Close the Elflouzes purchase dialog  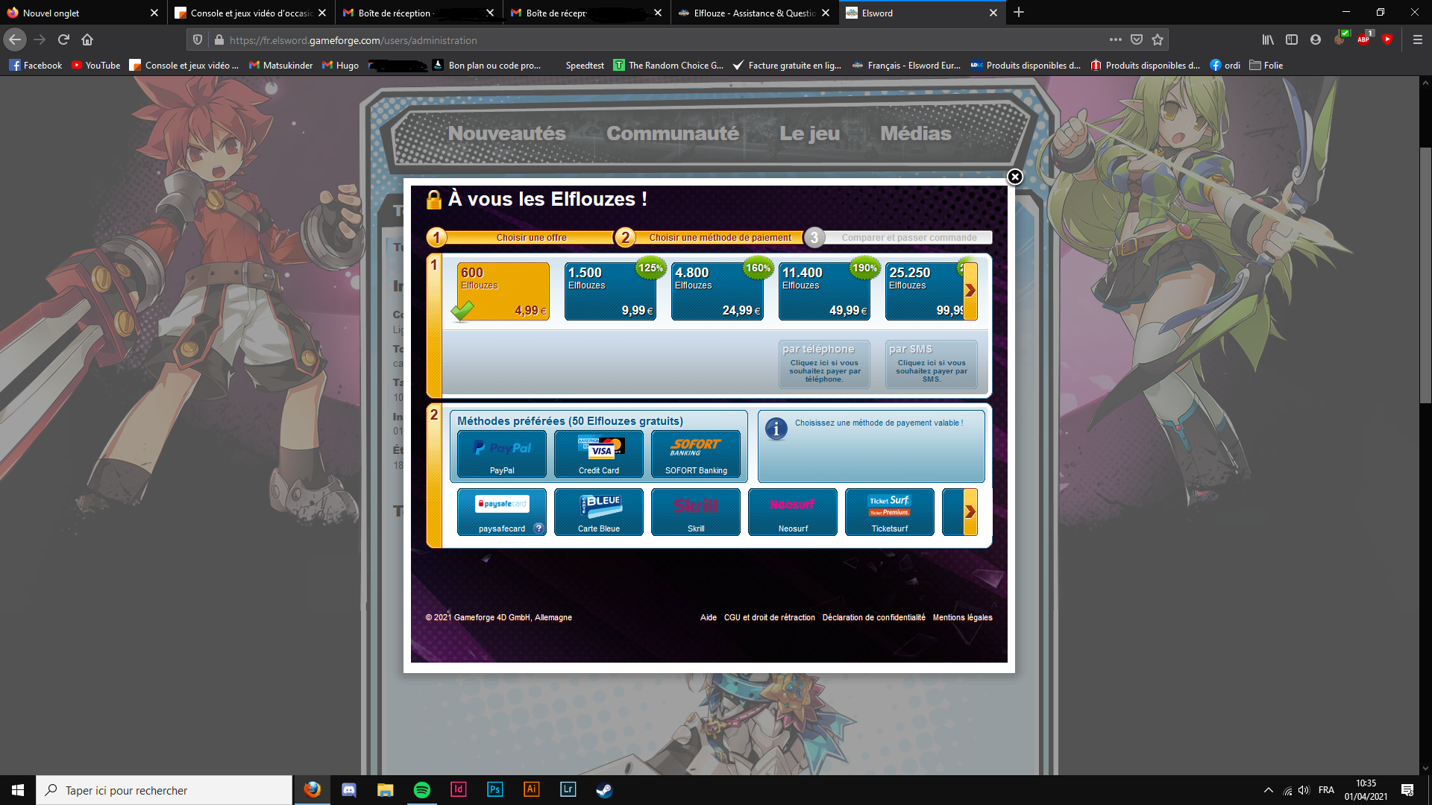pos(1014,177)
